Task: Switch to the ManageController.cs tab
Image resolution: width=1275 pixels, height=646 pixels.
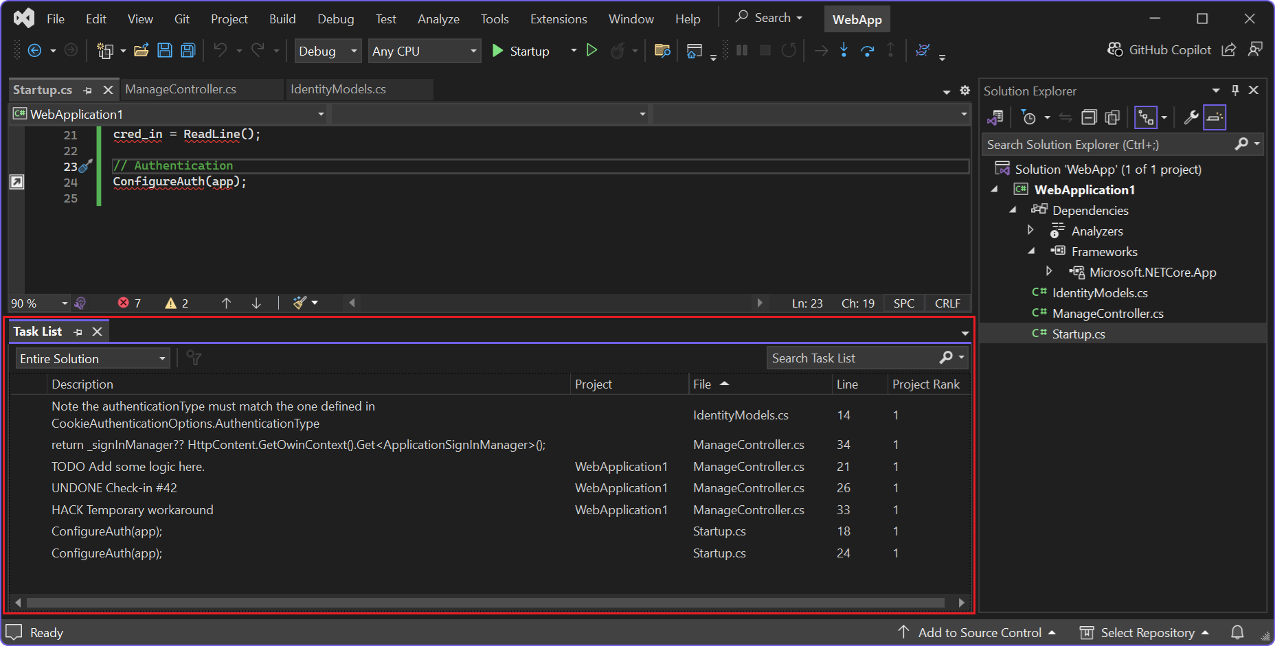Action: tap(181, 89)
